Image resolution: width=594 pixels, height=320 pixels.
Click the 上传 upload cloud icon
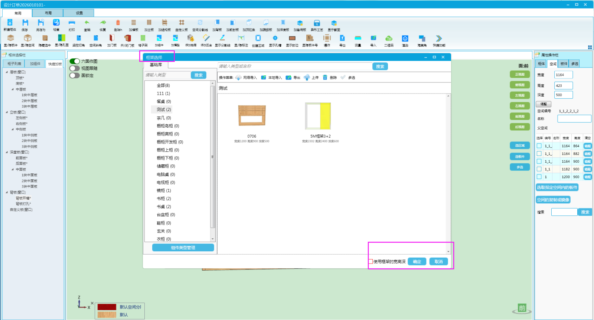307,78
